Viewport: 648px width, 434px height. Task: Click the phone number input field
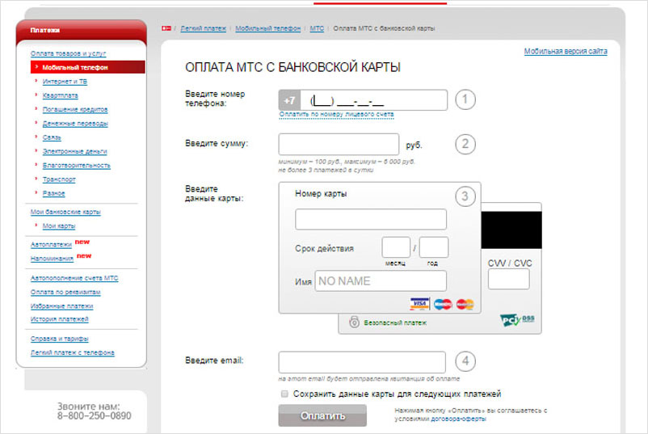[x=374, y=100]
